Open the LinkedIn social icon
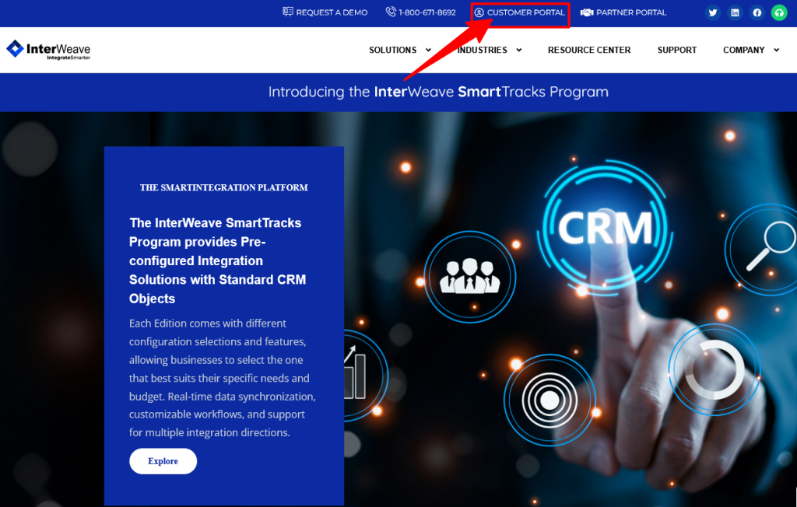The height and width of the screenshot is (507, 797). [735, 12]
